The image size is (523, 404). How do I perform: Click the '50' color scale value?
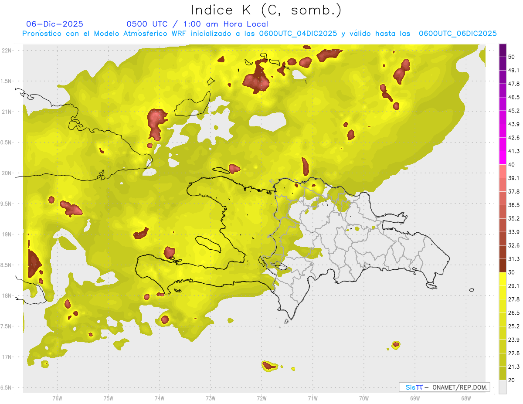click(x=512, y=57)
